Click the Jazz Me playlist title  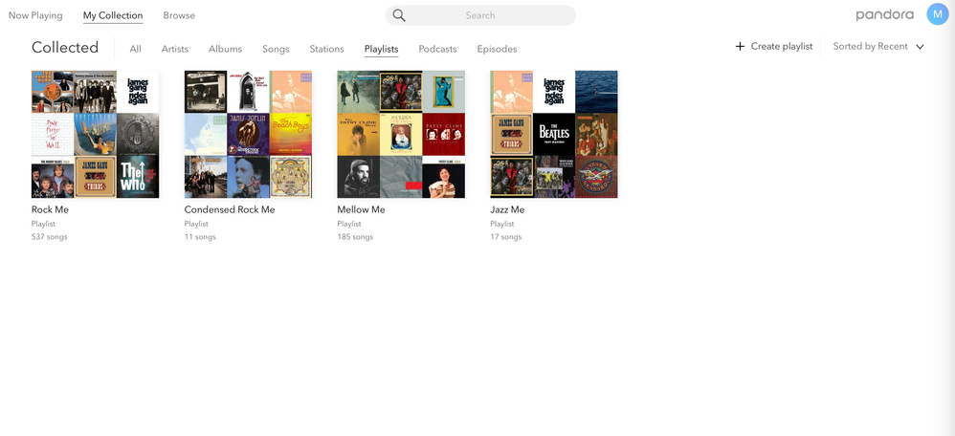(x=507, y=209)
